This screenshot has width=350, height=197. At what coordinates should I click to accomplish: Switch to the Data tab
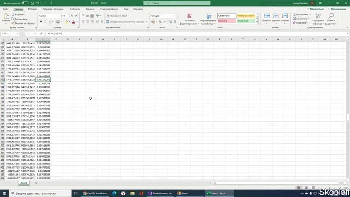pos(90,9)
